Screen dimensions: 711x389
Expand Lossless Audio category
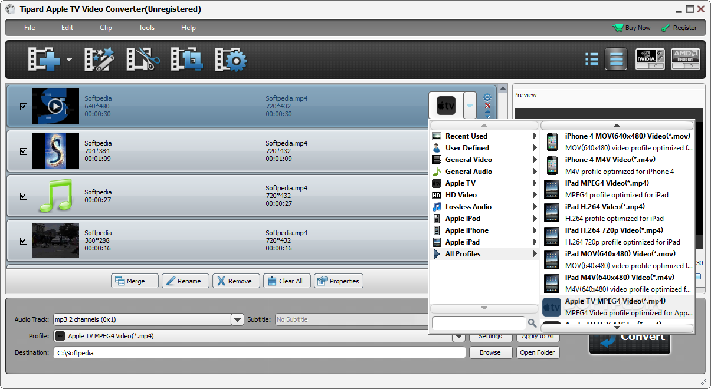484,207
